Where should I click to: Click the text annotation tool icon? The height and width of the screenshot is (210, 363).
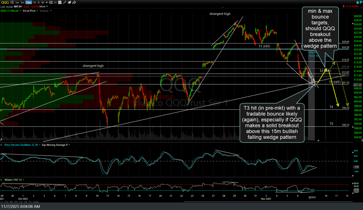pyautogui.click(x=51, y=2)
